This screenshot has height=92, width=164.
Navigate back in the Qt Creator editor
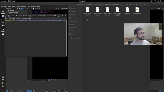pos(28,9)
